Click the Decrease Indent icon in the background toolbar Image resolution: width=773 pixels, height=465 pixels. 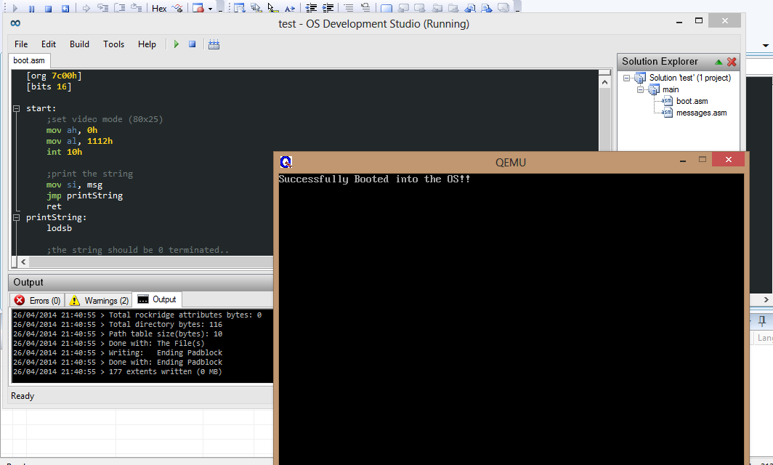click(311, 8)
